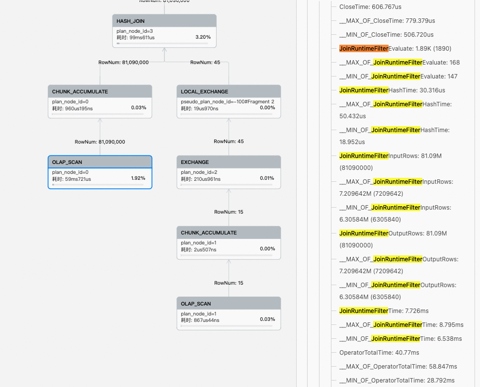Screen dimensions: 480x387
Task: Click the '耗时: 99ms611us' text
Action: click(136, 37)
